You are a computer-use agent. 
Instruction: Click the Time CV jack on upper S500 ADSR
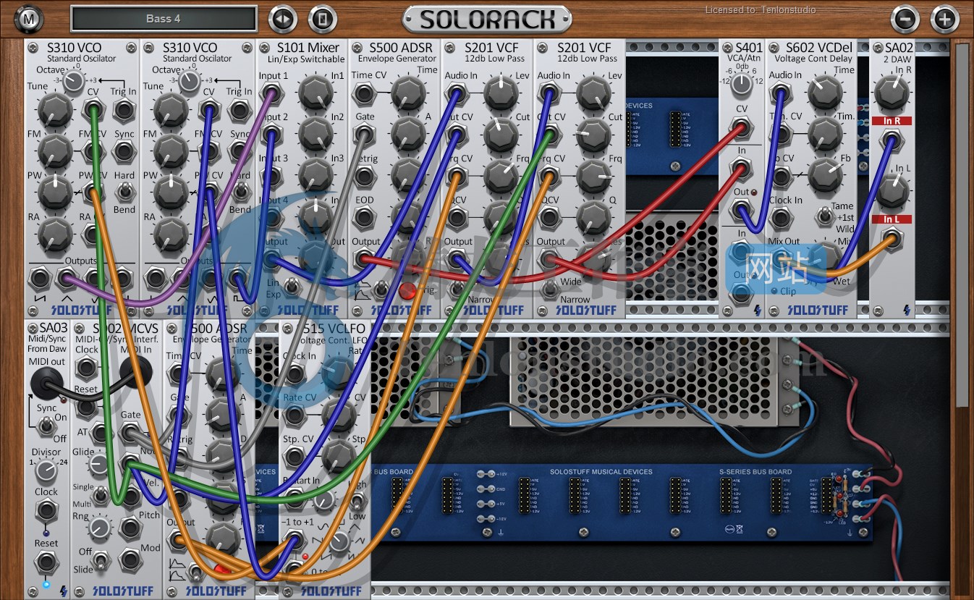tap(364, 93)
